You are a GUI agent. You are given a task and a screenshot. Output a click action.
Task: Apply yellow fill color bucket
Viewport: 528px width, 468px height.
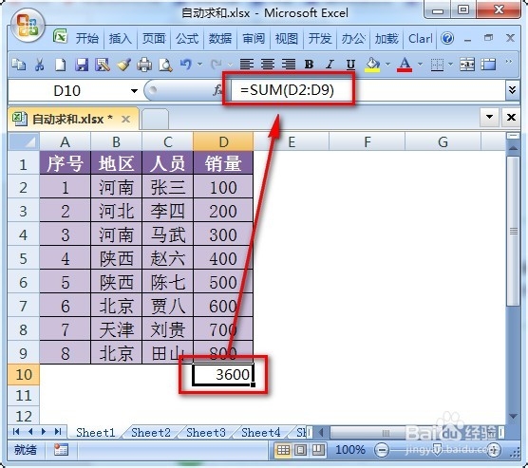click(x=372, y=64)
